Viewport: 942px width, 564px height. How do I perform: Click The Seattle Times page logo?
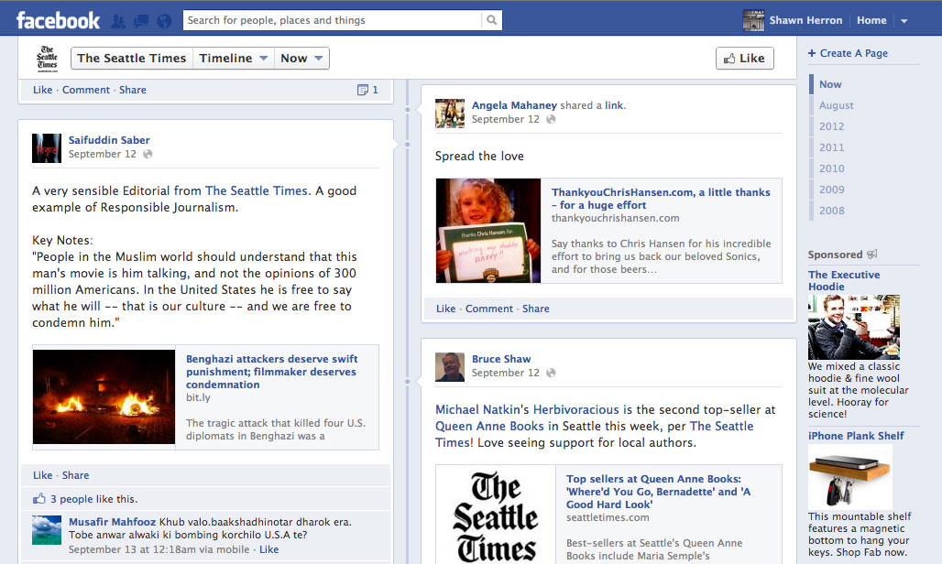click(48, 59)
